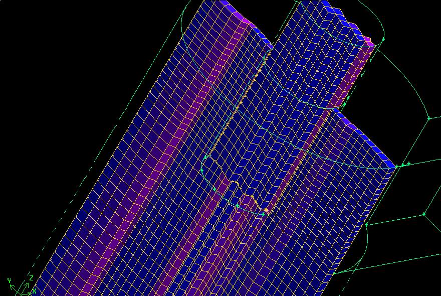Pick green vertex at bottom of right block
This screenshot has width=441, height=296.
[x=334, y=273]
